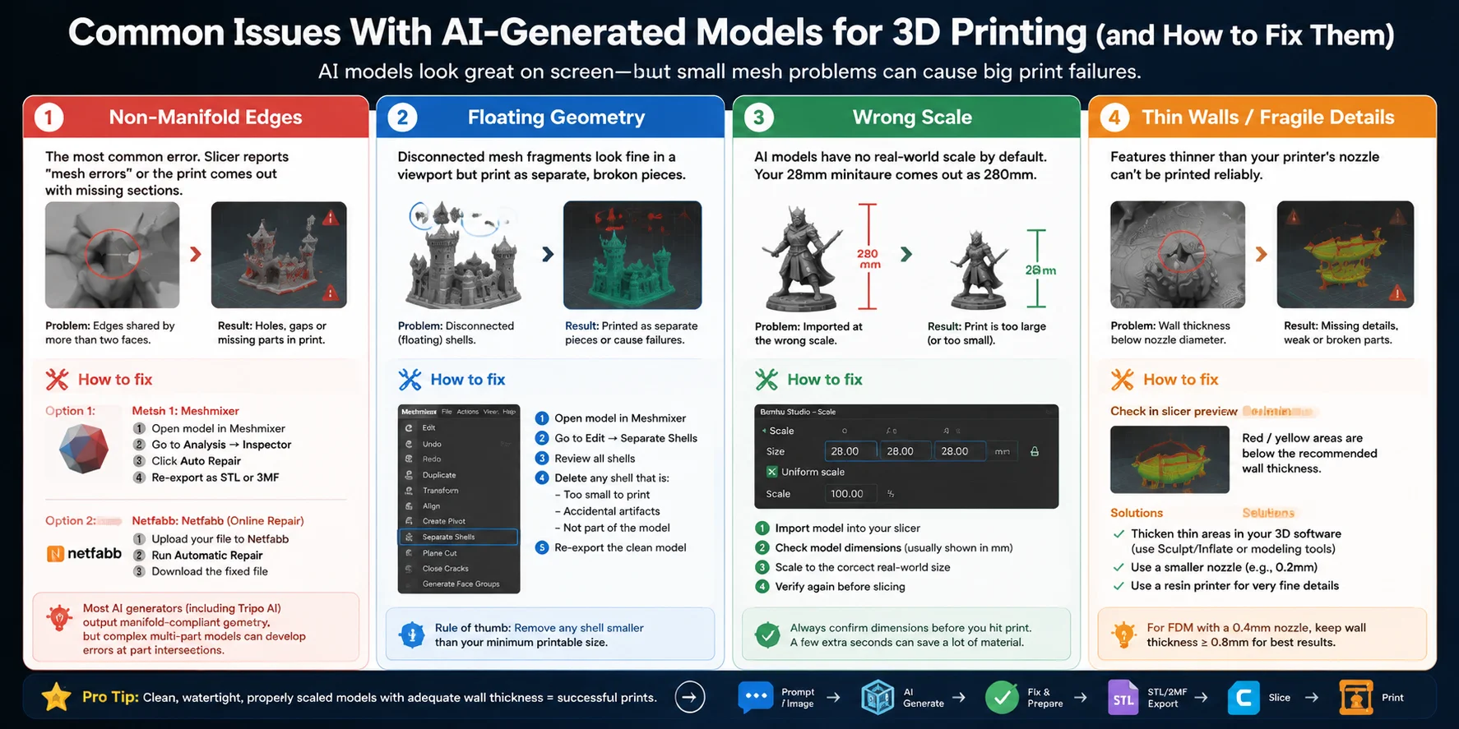The image size is (1459, 729).
Task: Click the blue wrench How to fix icon
Action: (410, 379)
